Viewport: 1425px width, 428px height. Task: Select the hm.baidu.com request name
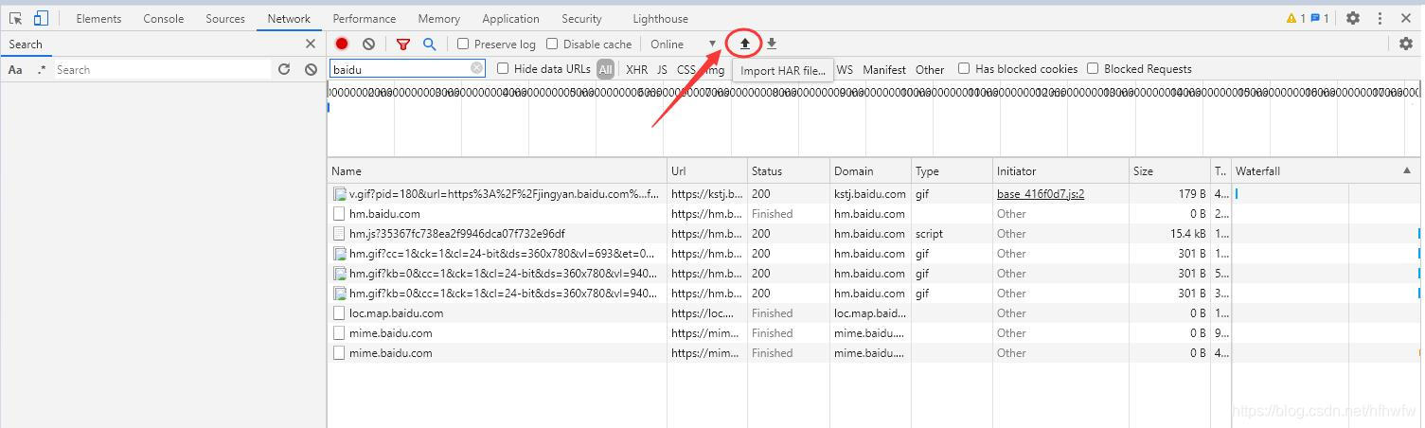(384, 213)
